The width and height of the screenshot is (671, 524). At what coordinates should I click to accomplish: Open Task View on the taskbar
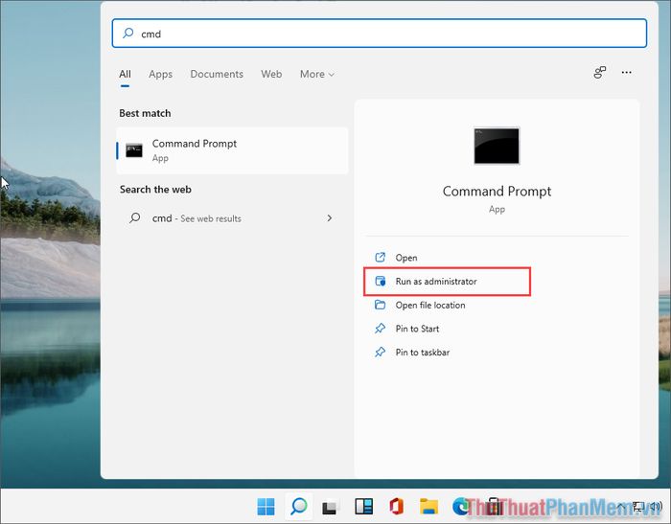click(x=331, y=507)
